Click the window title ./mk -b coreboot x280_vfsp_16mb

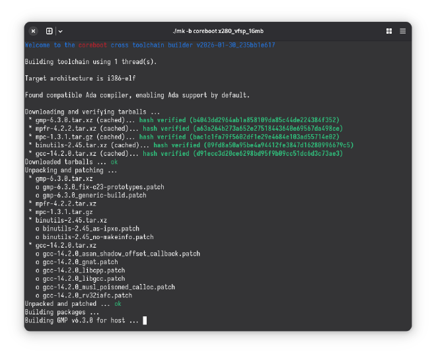point(218,31)
